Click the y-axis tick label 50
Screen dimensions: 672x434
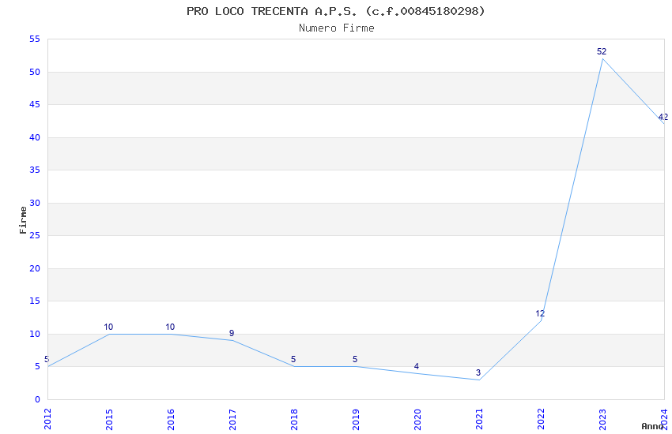point(35,73)
